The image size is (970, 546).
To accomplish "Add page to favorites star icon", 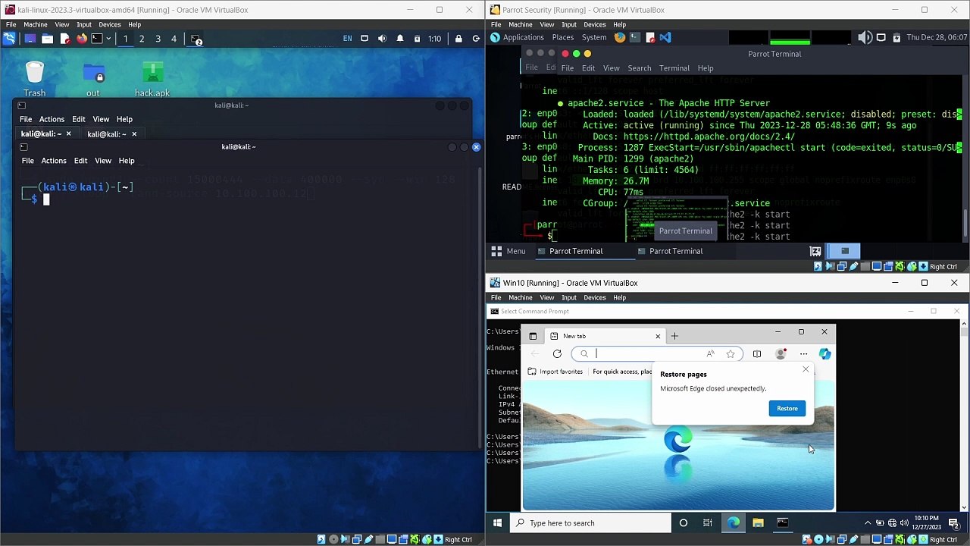I will coord(731,353).
